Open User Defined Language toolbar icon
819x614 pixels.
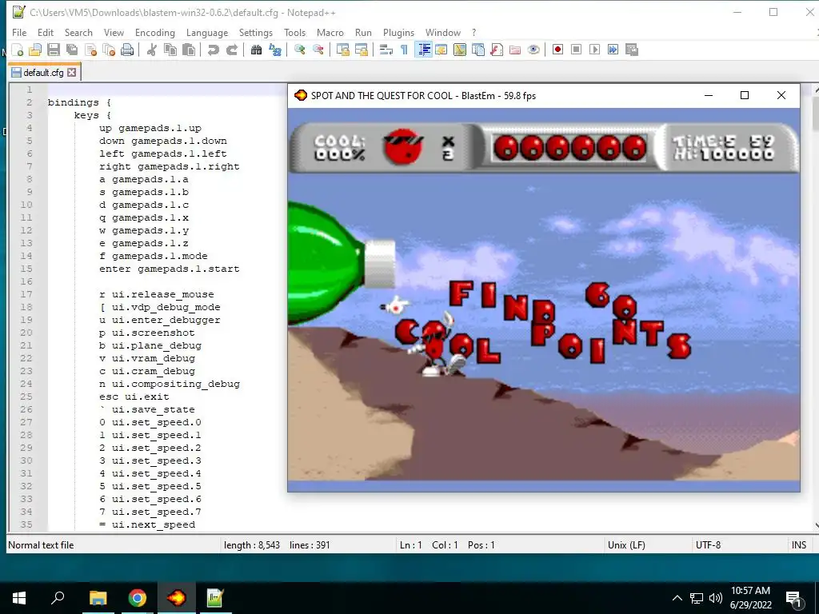441,50
